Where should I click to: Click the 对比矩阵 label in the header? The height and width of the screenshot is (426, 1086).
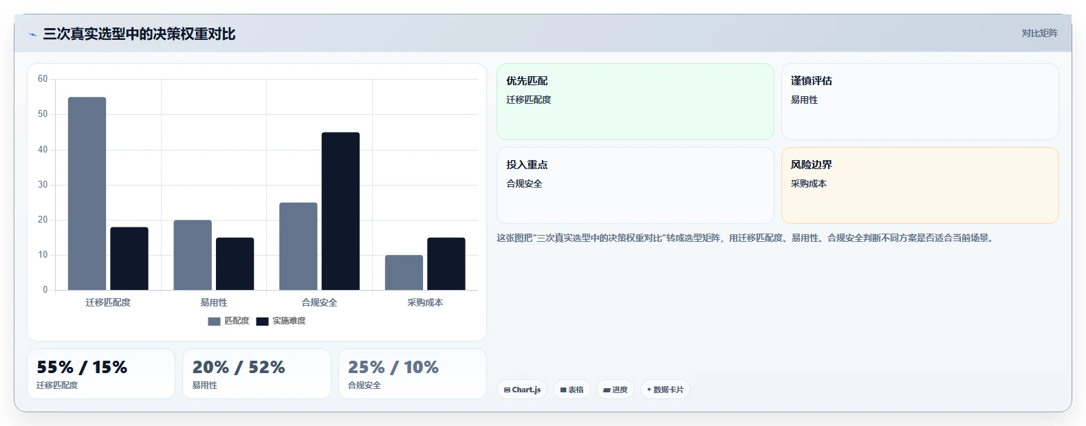click(x=1039, y=33)
